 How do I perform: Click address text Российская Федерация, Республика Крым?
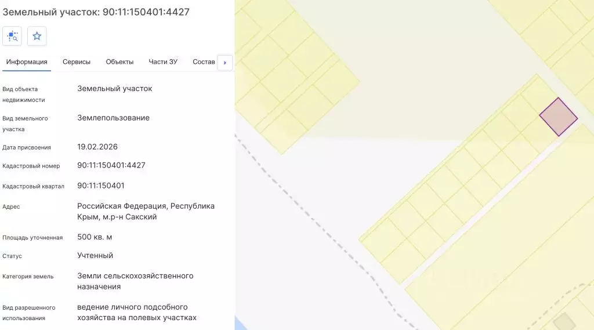pyautogui.click(x=146, y=212)
